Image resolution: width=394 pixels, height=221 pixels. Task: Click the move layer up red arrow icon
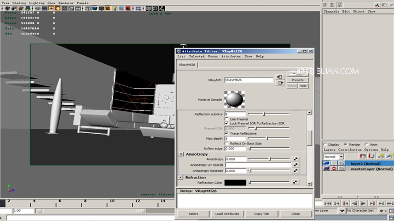click(x=362, y=157)
